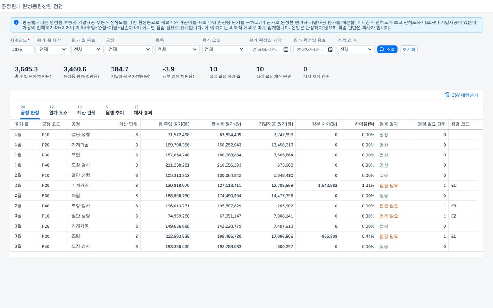Click the CSV 내려받기 link

tap(461, 95)
